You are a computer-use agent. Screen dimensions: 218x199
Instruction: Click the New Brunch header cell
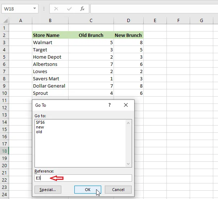click(128, 35)
